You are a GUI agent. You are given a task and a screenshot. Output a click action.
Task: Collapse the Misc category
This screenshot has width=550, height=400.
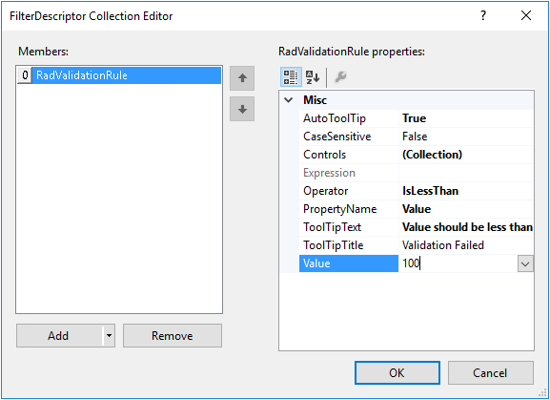pos(289,100)
